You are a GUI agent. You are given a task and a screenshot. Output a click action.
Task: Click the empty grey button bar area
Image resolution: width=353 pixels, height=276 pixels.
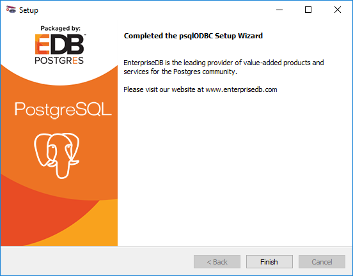(97, 261)
